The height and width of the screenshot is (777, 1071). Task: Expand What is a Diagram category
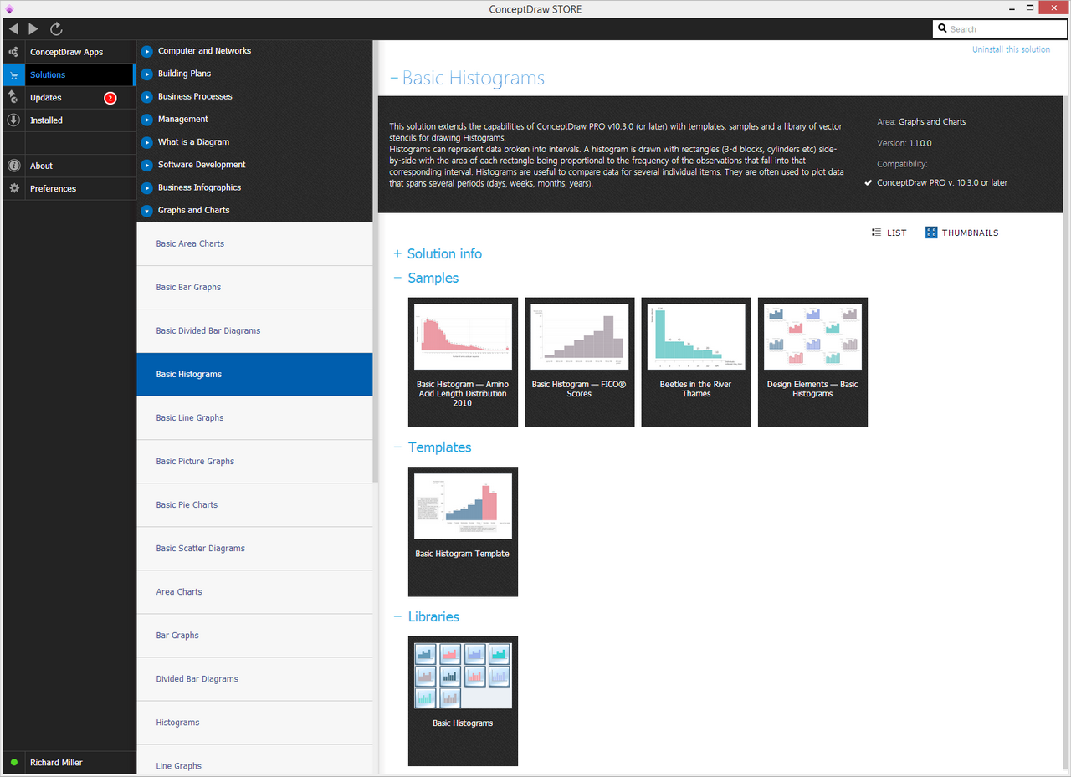pos(147,142)
